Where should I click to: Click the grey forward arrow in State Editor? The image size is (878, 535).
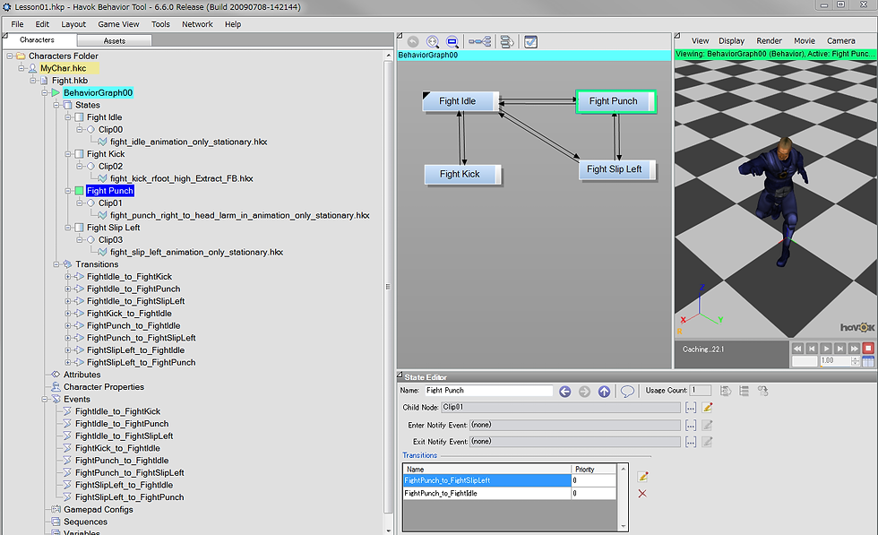pyautogui.click(x=584, y=392)
